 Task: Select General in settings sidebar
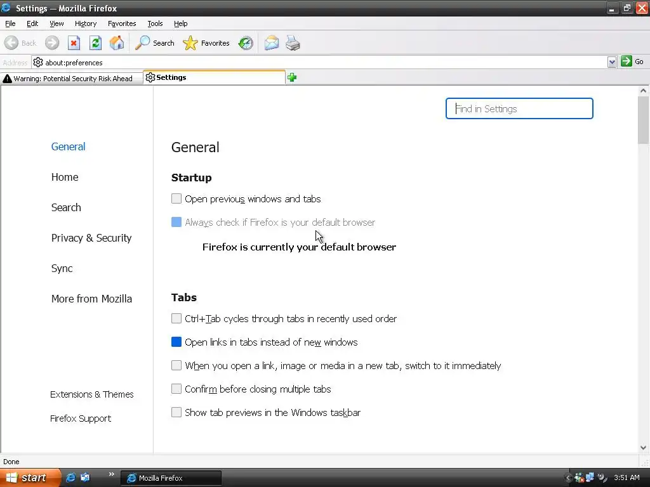(x=69, y=146)
